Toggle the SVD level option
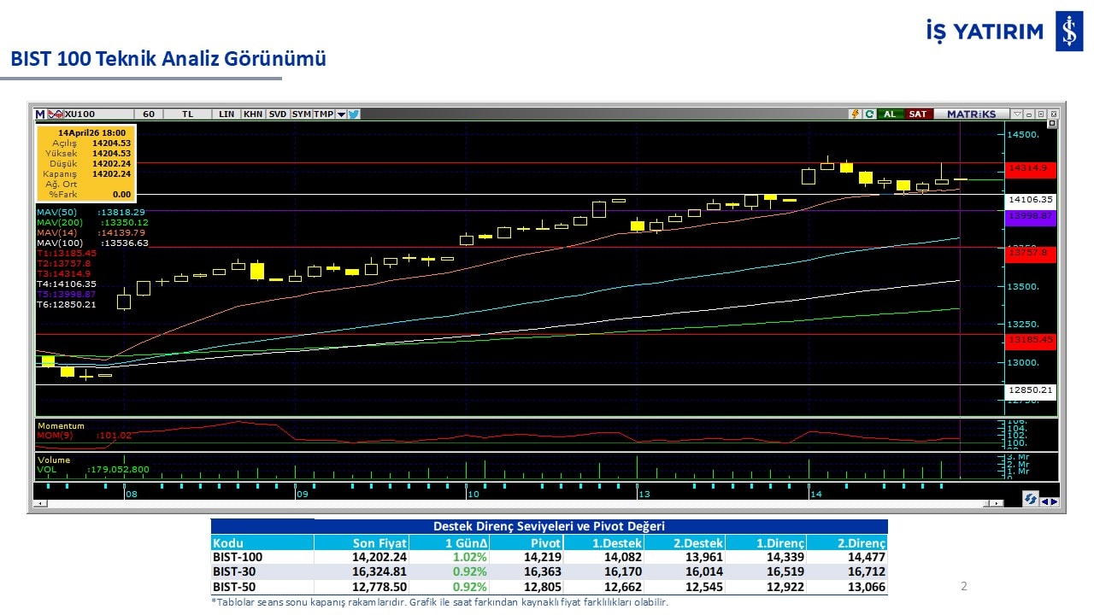 [278, 114]
